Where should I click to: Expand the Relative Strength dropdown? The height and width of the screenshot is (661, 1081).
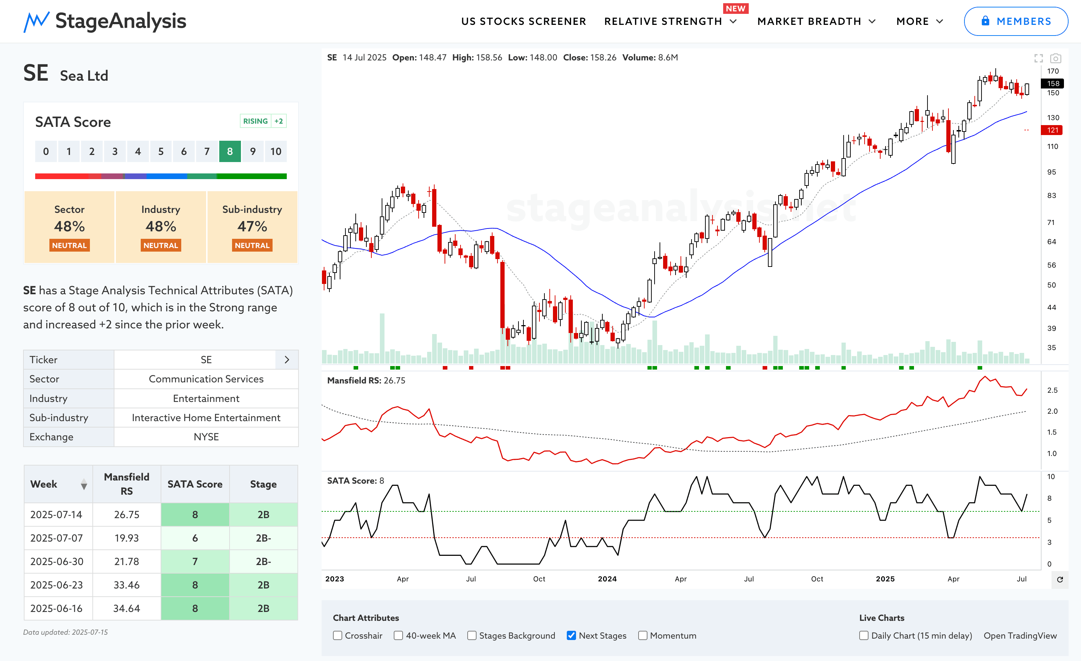point(670,21)
